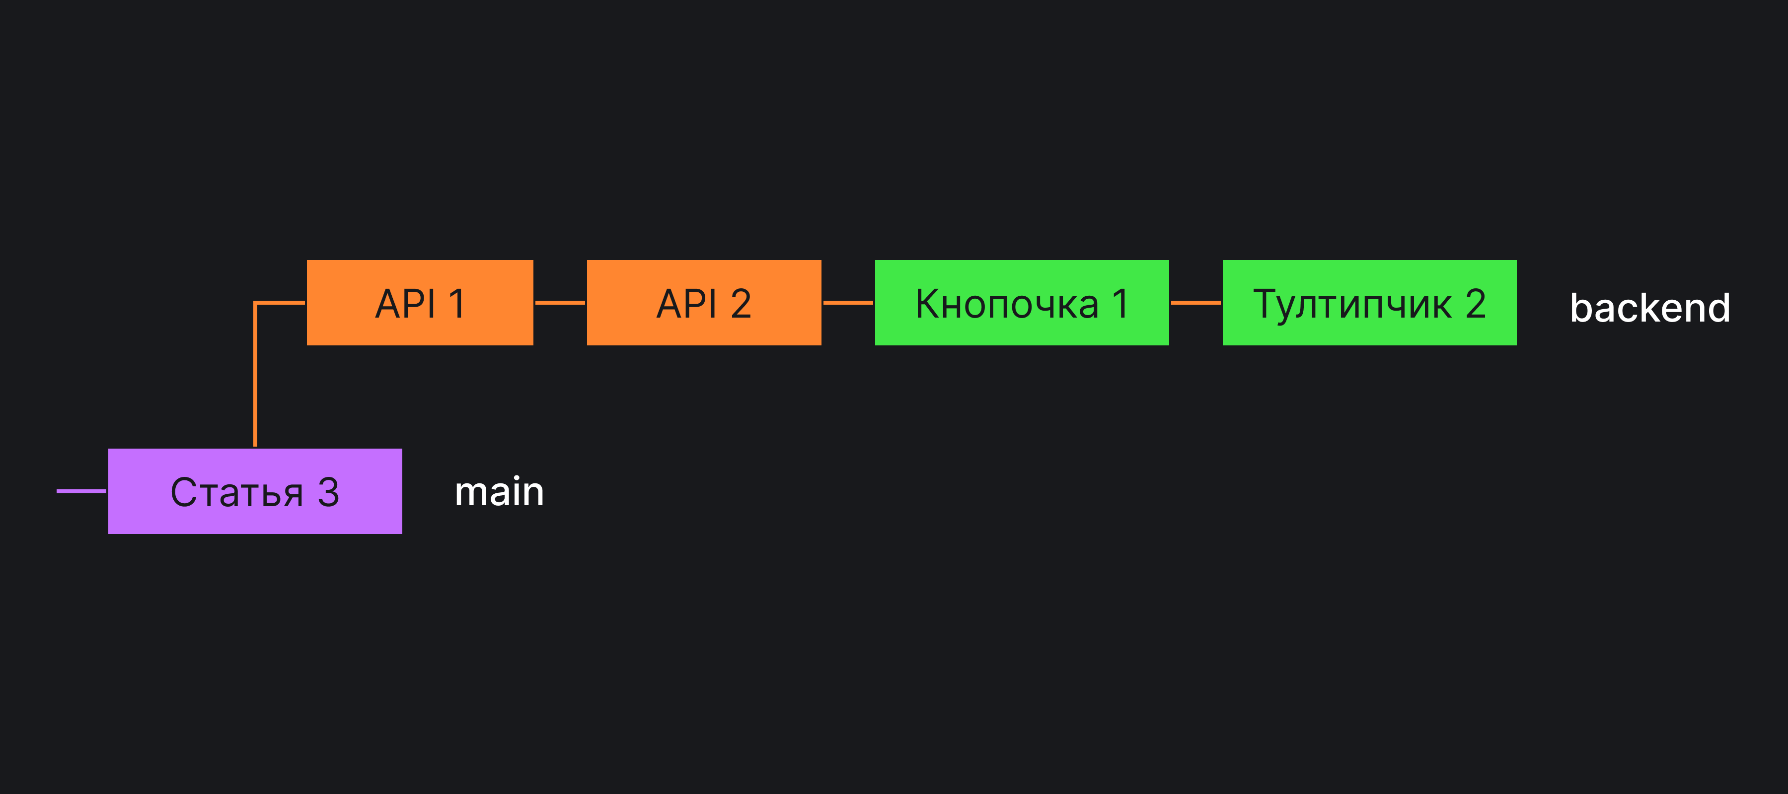1788x794 pixels.
Task: Click the connector between Кнопочка 1 and Тултипчик 2
Action: click(1196, 302)
